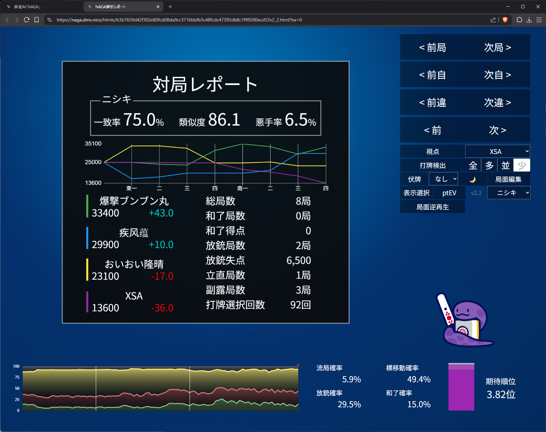Viewport: 546px width, 432px height.
Task: Click the purple expected rank bar
Action: (461, 387)
